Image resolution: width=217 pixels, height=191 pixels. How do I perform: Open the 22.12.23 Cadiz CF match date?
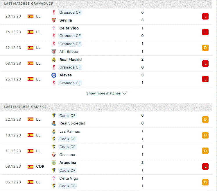click(x=13, y=120)
